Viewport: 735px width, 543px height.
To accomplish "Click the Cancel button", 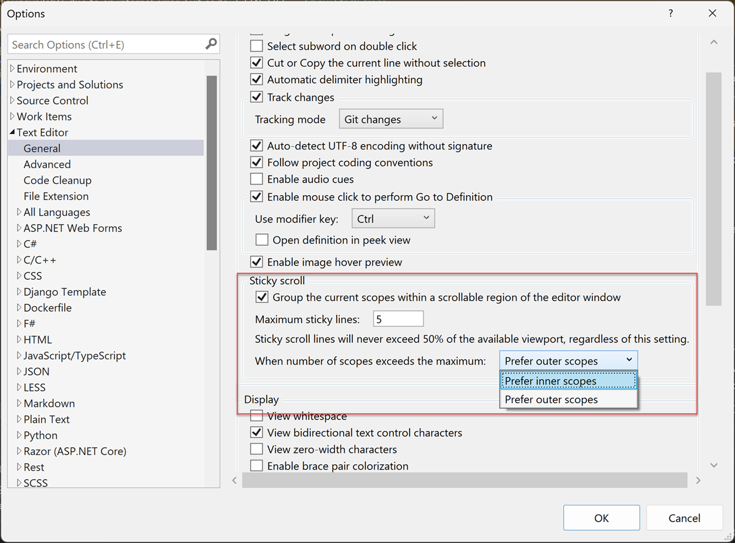I will (x=684, y=518).
